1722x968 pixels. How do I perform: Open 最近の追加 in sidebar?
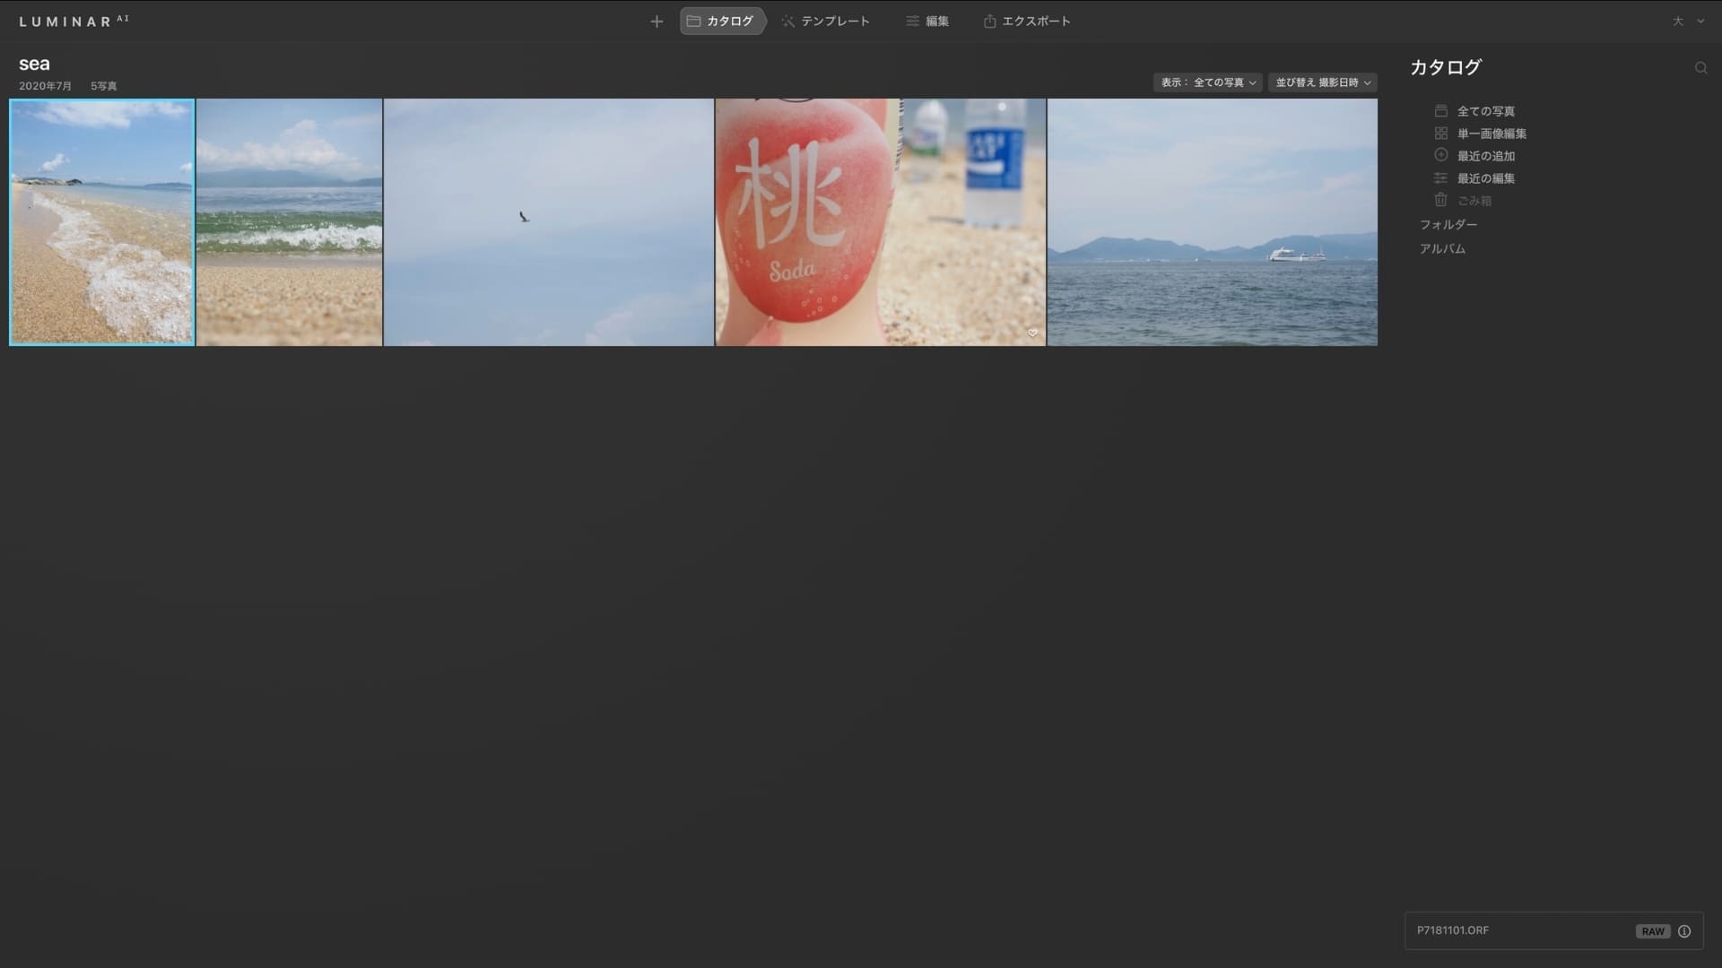coord(1485,156)
